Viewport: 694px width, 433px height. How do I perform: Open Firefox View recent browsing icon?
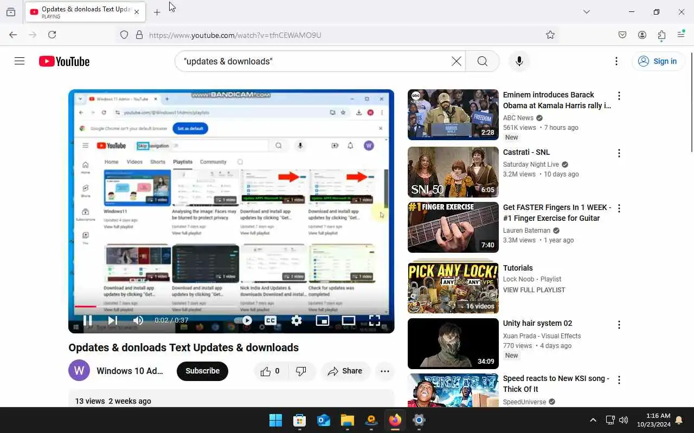(11, 12)
